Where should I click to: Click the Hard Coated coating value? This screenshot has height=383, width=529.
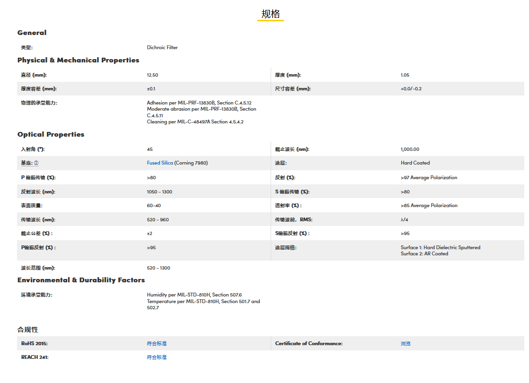click(415, 163)
